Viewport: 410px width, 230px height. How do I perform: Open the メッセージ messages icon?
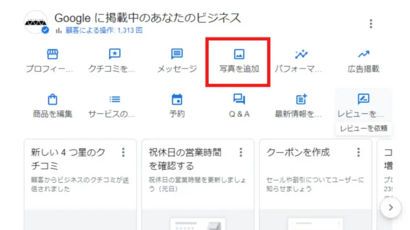click(177, 54)
